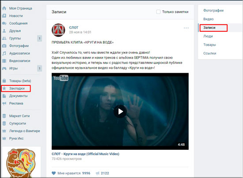Screen dimensions: 243x178
Task: Select the Люди tab in right panel
Action: pos(208,36)
